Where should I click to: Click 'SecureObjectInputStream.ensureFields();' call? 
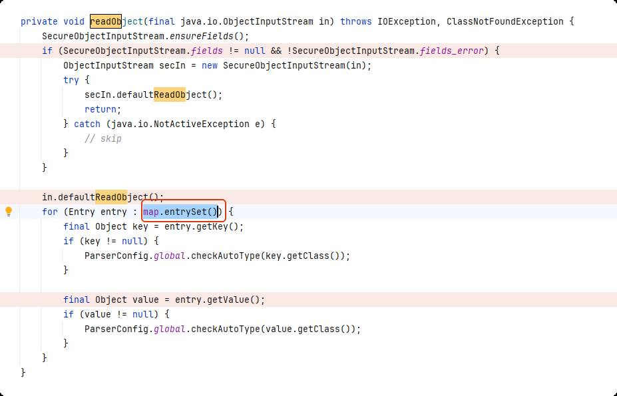146,36
